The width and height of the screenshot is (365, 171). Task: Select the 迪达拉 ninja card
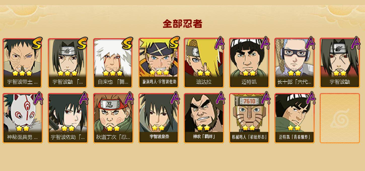(204, 63)
